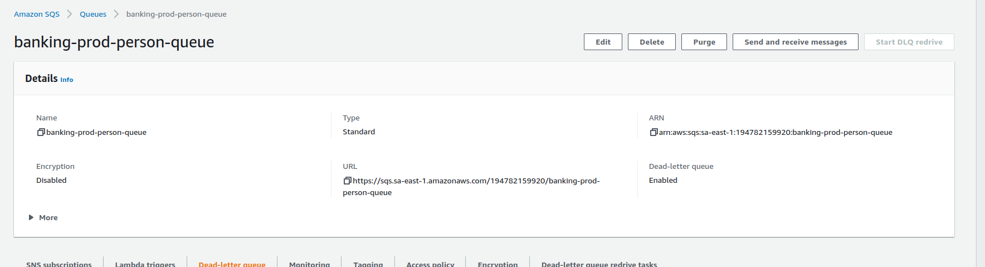Show Dead-letter queue redrive tasks tab
This screenshot has height=267, width=985.
pos(599,264)
